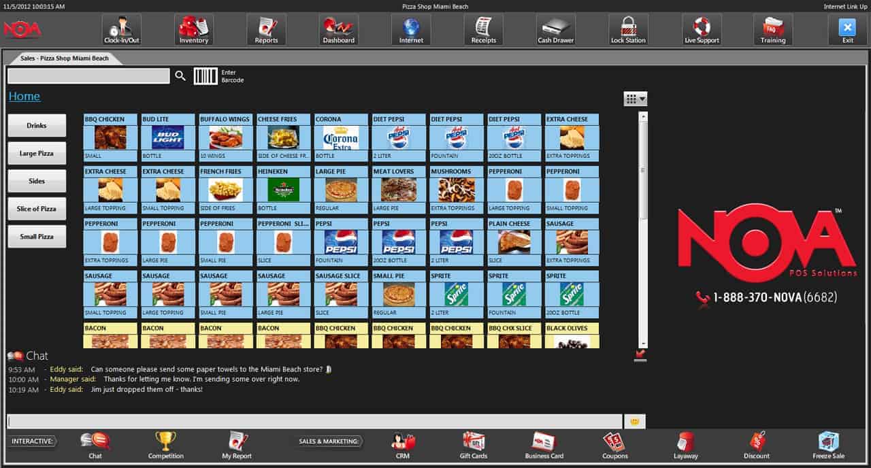Screen dimensions: 871x468
Task: Select the Drinks category
Action: (x=37, y=126)
